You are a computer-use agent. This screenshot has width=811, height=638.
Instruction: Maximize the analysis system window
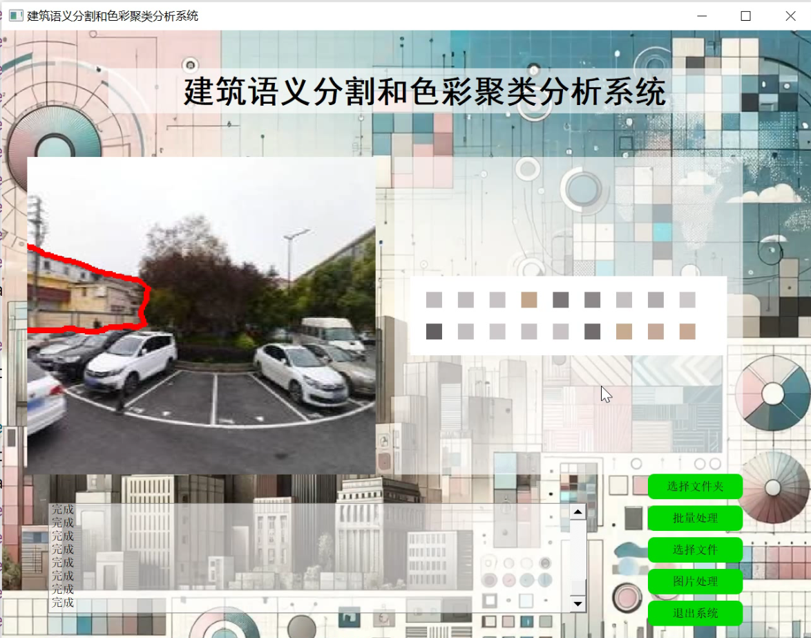coord(745,16)
